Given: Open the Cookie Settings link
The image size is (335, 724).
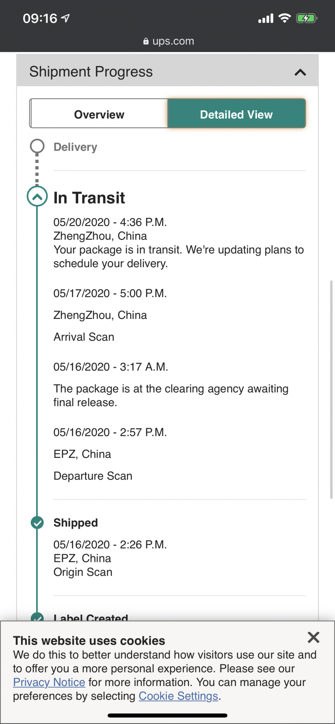Looking at the screenshot, I should [178, 696].
